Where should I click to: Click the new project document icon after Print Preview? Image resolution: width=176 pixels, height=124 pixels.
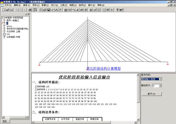pyautogui.click(x=41, y=10)
